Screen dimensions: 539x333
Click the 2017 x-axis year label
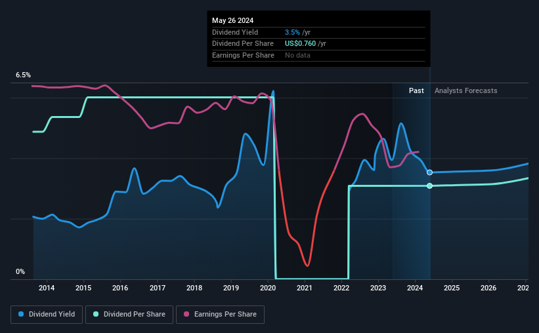[157, 288]
